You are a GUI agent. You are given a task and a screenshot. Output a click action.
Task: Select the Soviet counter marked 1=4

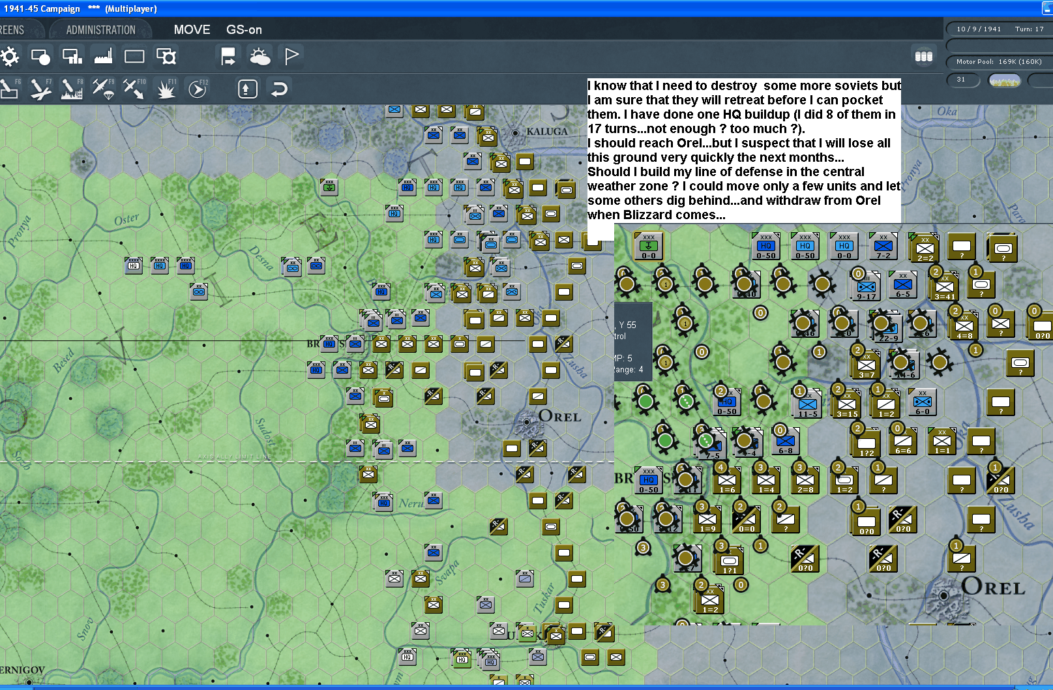tap(765, 481)
